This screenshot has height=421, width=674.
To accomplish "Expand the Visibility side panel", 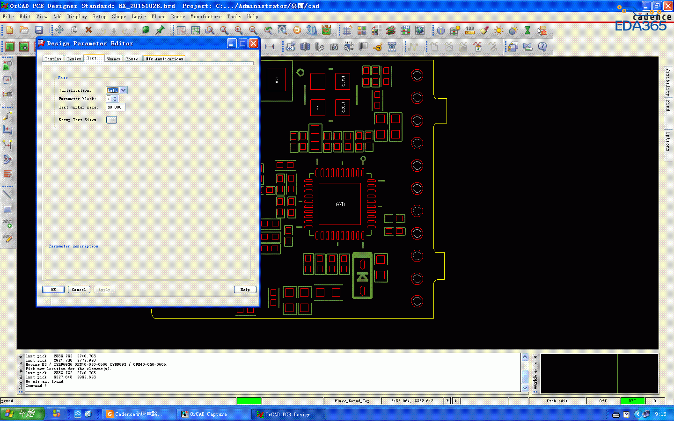I will pyautogui.click(x=668, y=82).
